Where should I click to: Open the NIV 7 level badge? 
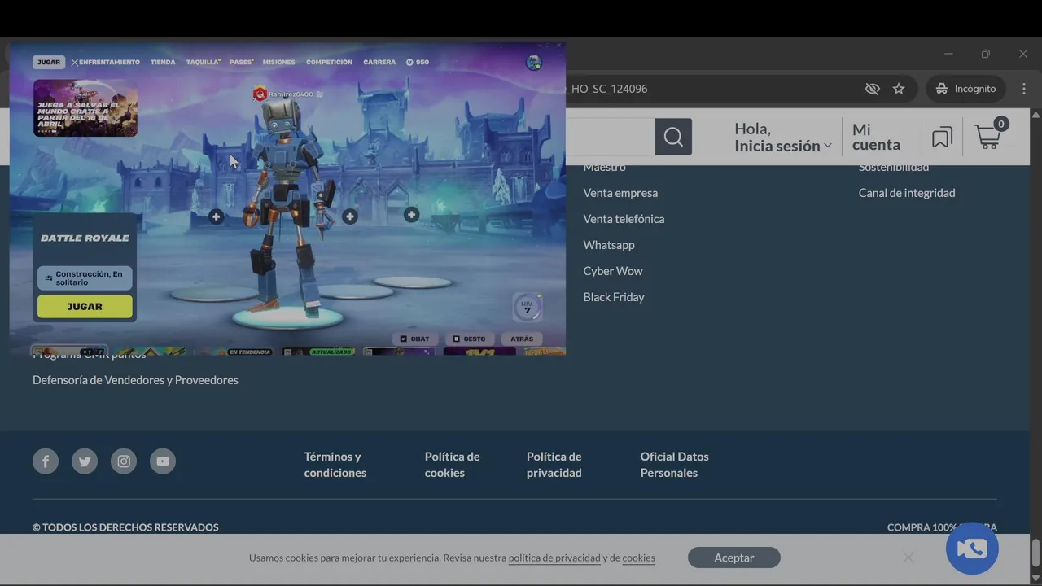click(x=527, y=308)
